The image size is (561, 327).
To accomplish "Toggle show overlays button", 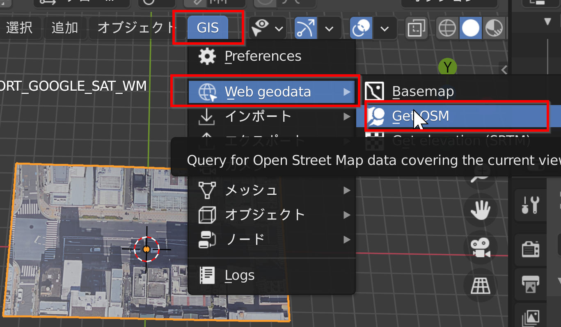I will click(361, 28).
